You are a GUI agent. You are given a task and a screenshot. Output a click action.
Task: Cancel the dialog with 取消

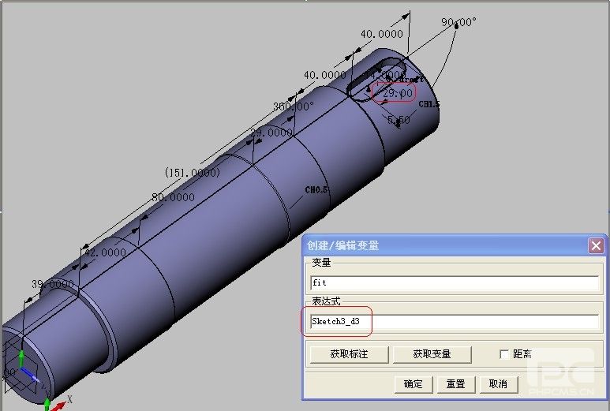498,384
